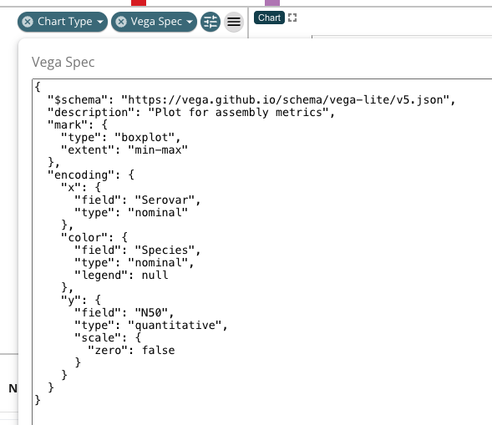Open the hamburger menu icon
492x425 pixels.
pyautogui.click(x=234, y=22)
